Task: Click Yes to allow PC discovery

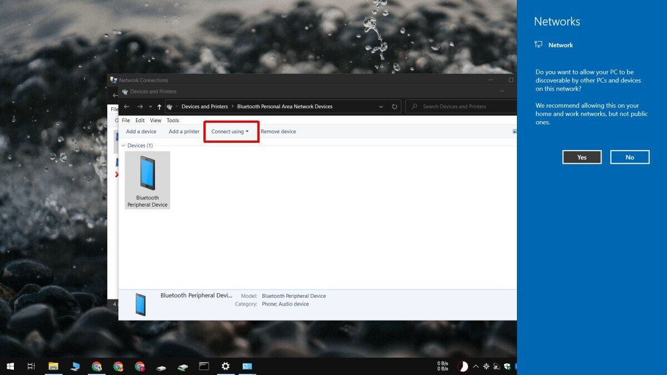Action: click(581, 157)
